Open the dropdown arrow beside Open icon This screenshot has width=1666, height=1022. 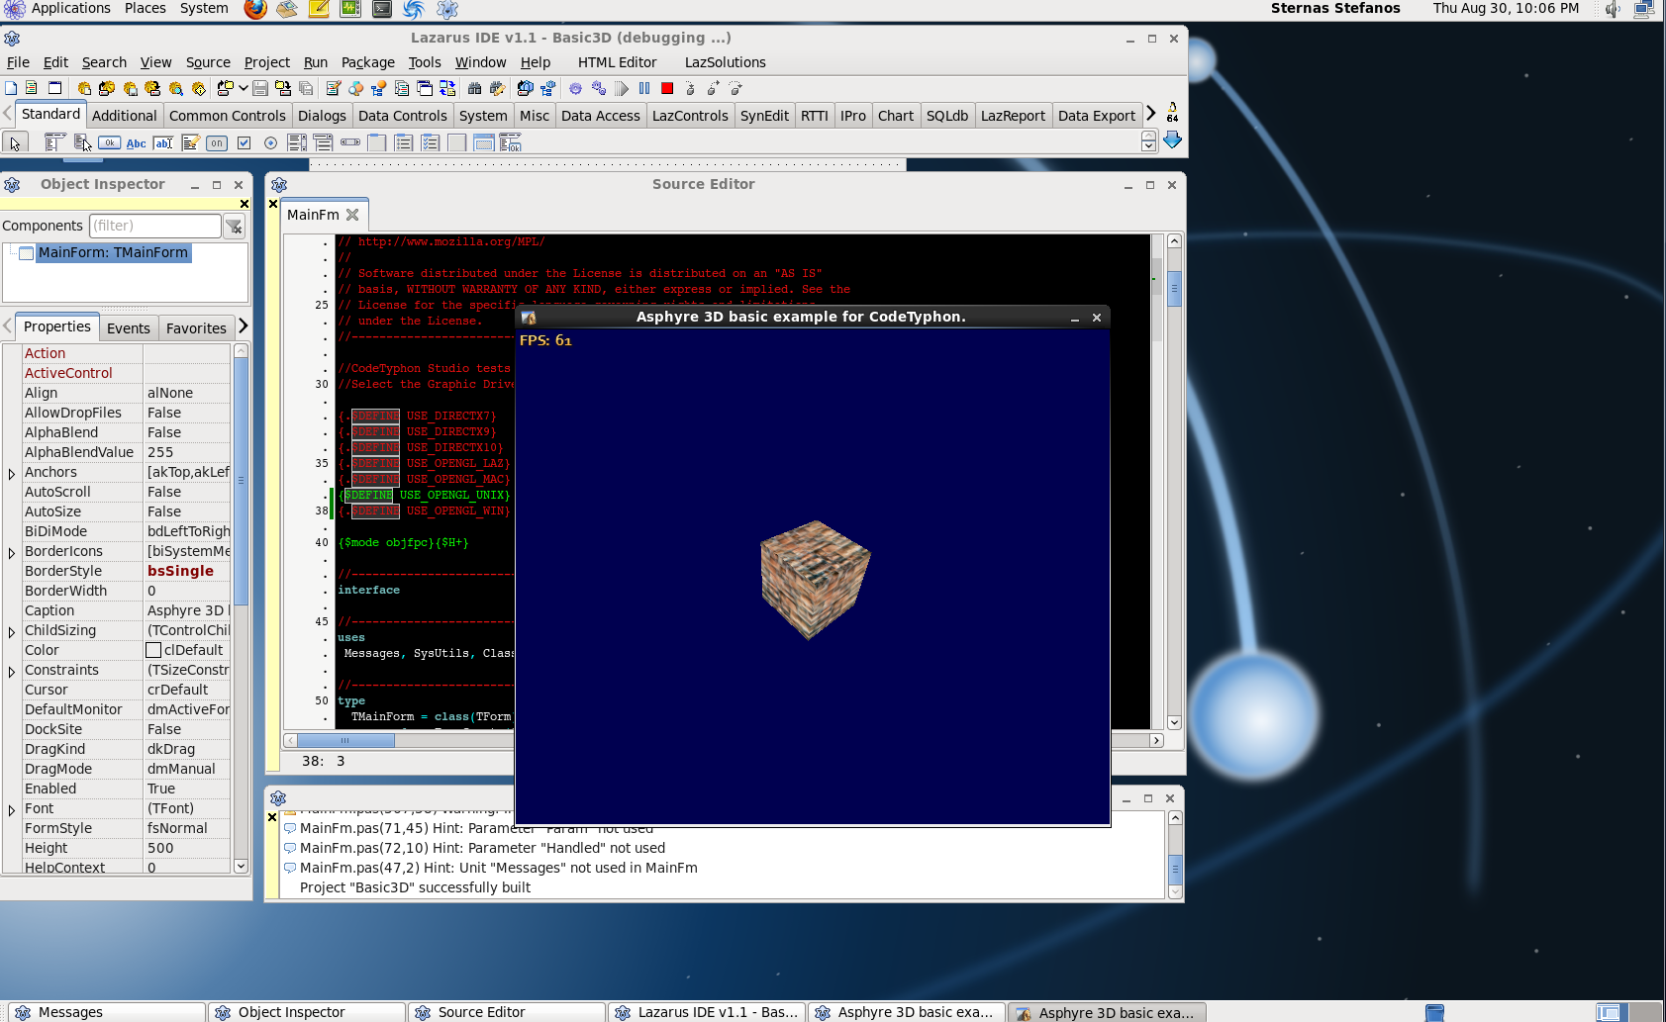(243, 88)
